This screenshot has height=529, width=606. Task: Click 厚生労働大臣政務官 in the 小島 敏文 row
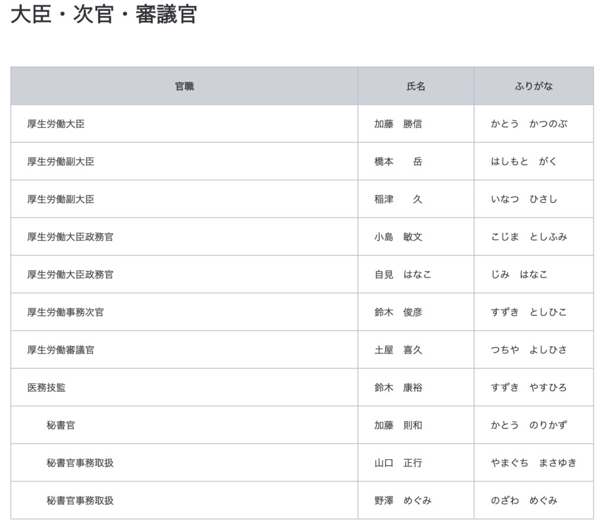pyautogui.click(x=70, y=237)
